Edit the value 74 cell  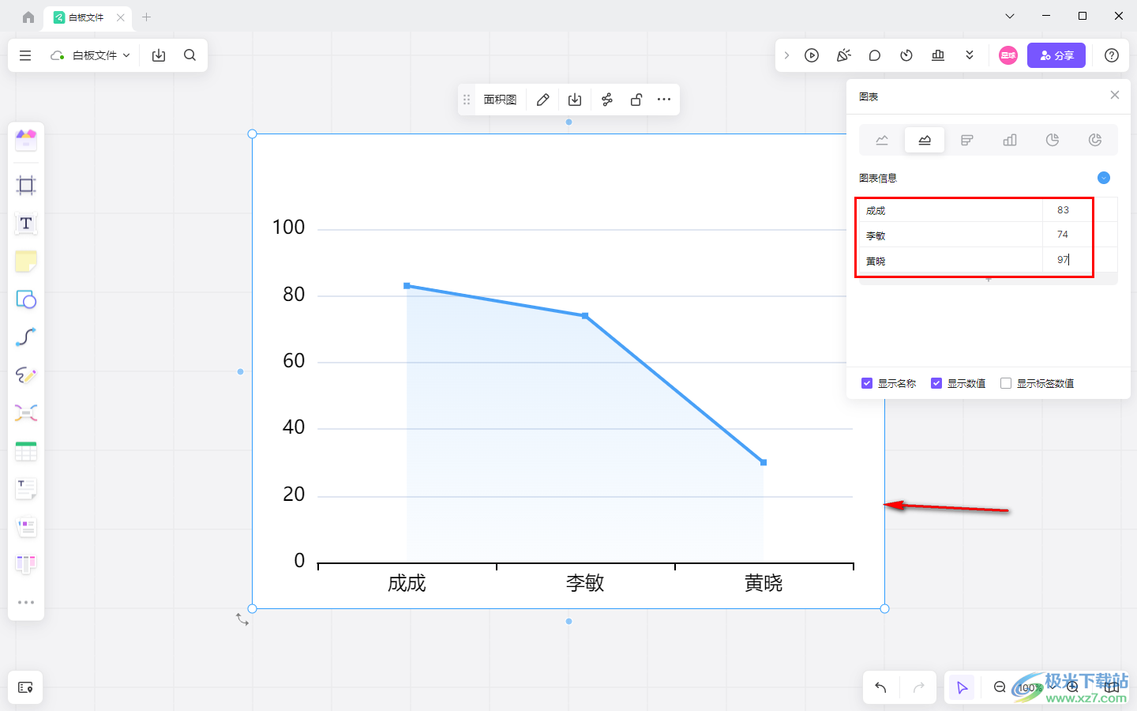pyautogui.click(x=1079, y=235)
